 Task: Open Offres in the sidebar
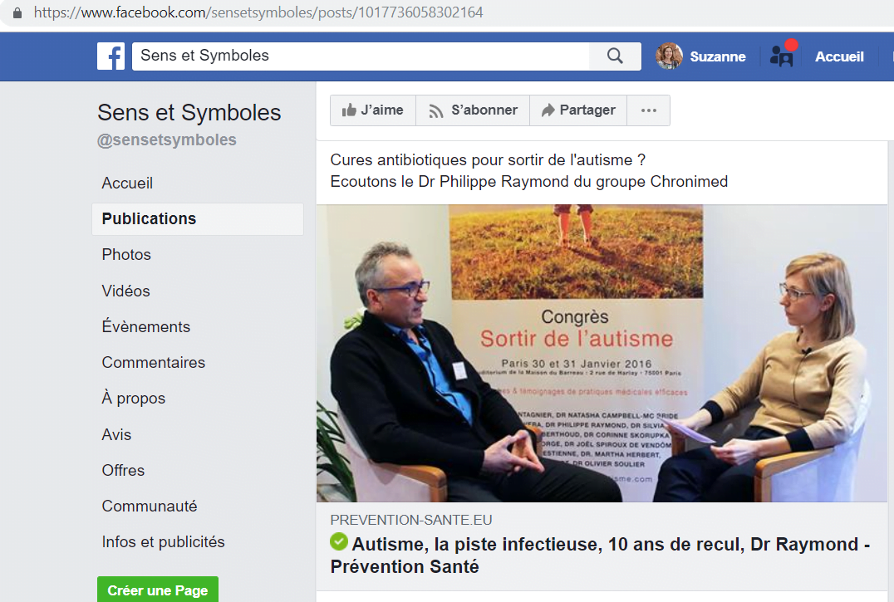[x=123, y=471]
